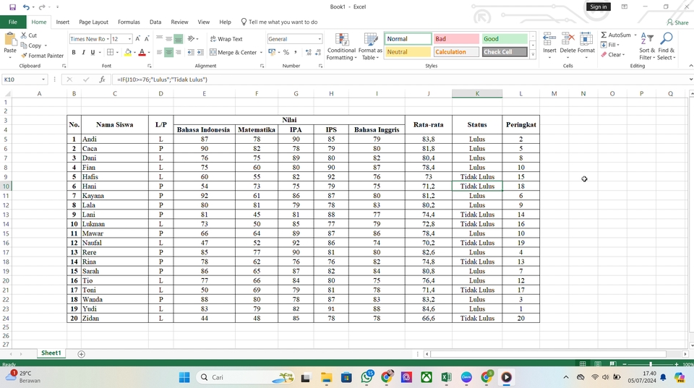Viewport: 694px width, 388px height.
Task: Click the Wrap Text button
Action: 226,39
